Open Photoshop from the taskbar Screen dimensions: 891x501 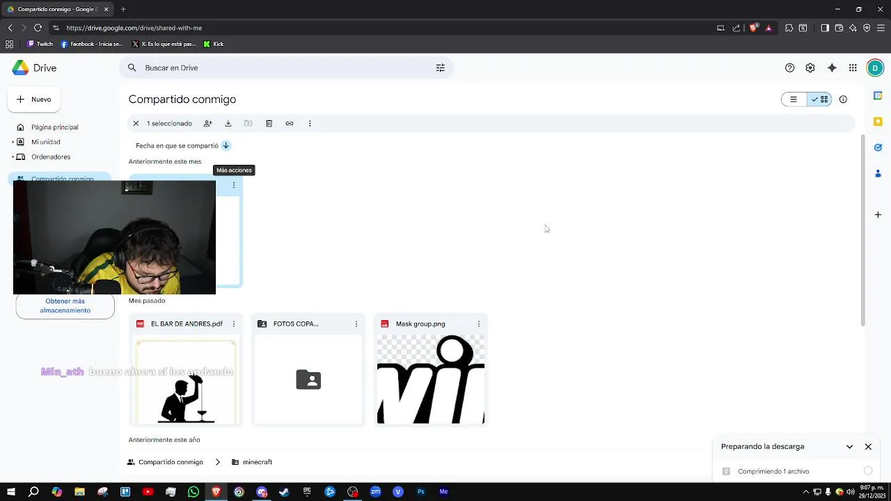420,492
